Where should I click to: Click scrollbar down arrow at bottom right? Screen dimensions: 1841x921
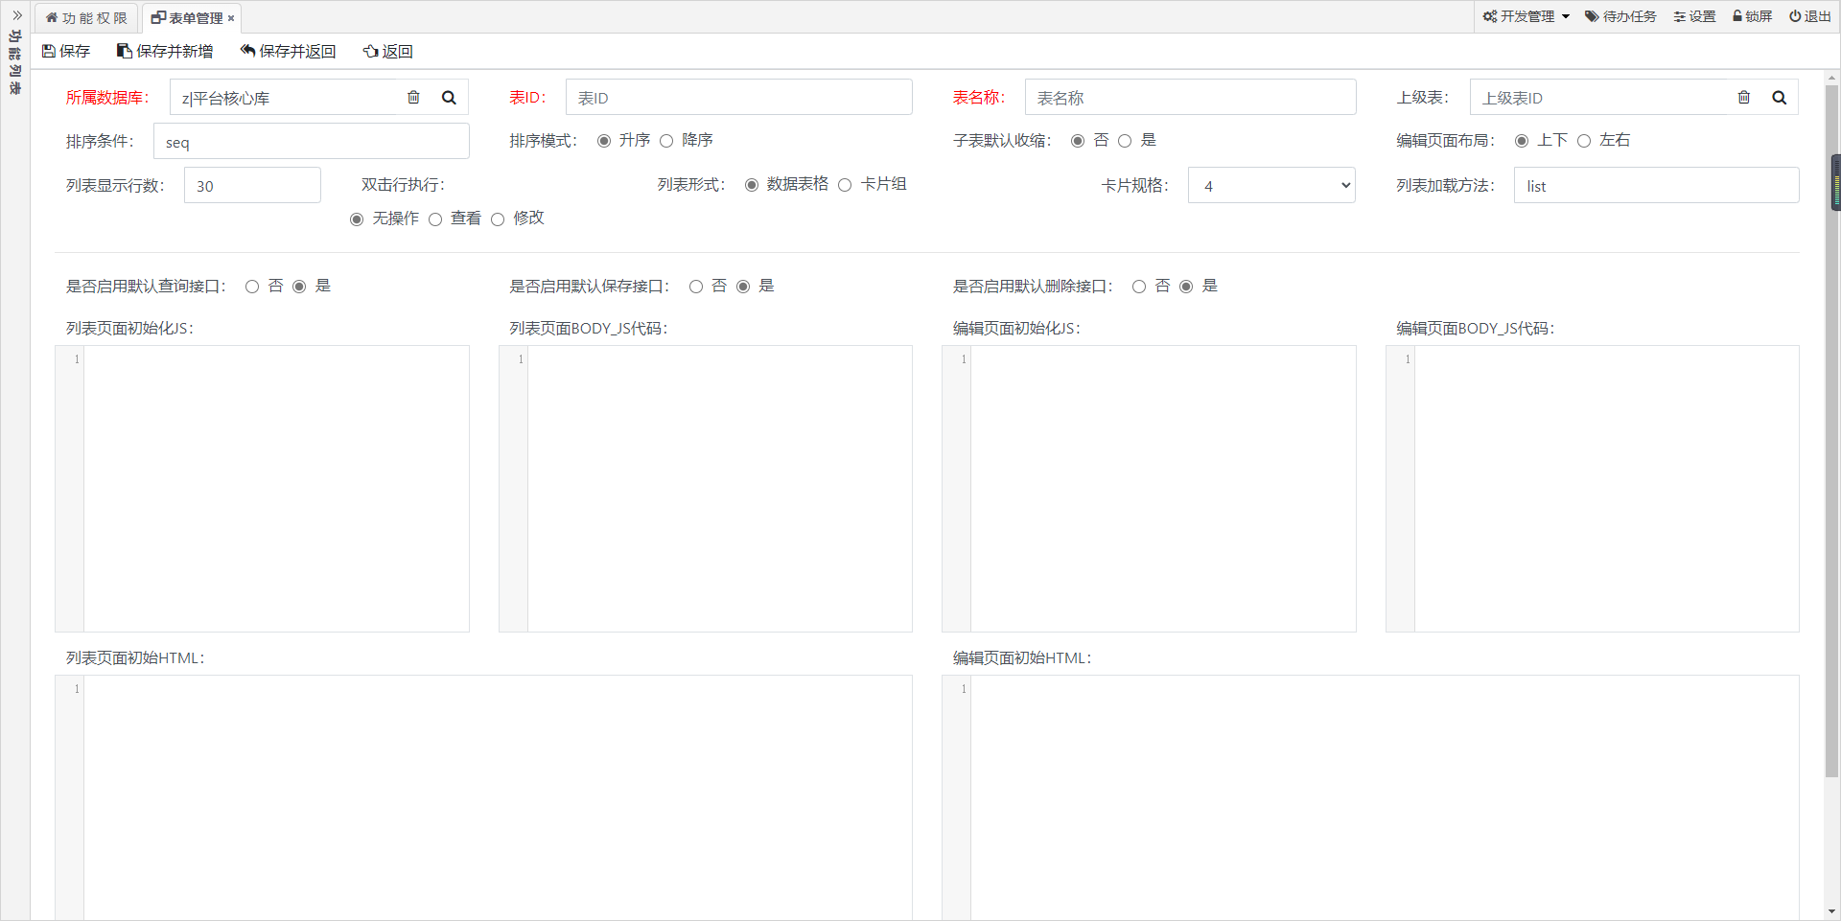[1831, 911]
